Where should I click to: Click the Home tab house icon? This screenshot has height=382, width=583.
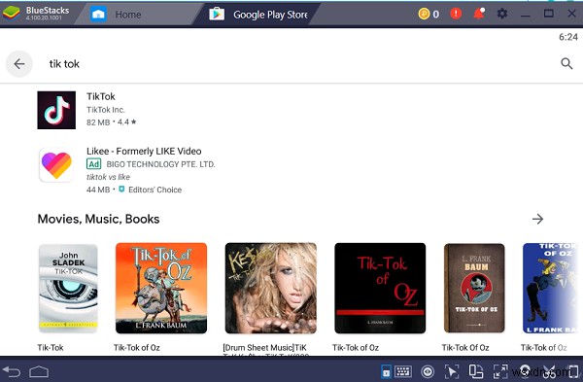pyautogui.click(x=98, y=15)
